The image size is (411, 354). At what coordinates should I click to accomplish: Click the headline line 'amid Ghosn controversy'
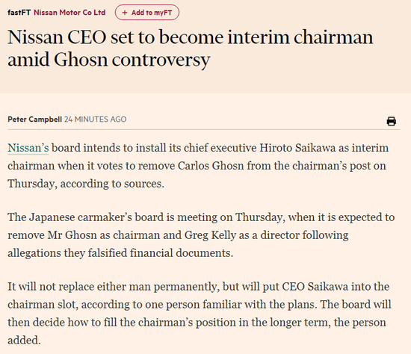pos(109,60)
